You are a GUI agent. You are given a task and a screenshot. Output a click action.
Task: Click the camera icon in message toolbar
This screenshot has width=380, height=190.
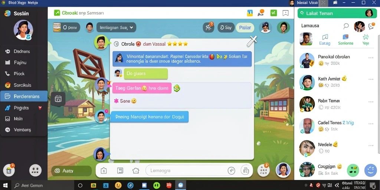point(104,171)
